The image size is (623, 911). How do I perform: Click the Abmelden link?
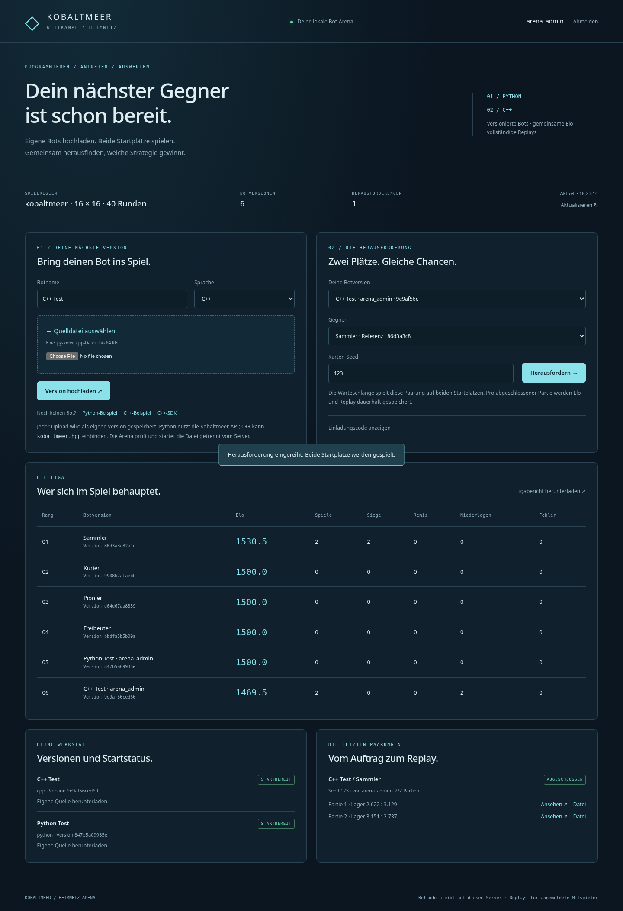pos(585,21)
